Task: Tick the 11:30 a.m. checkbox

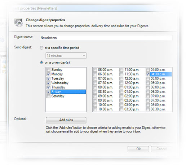Action: tap(121, 74)
